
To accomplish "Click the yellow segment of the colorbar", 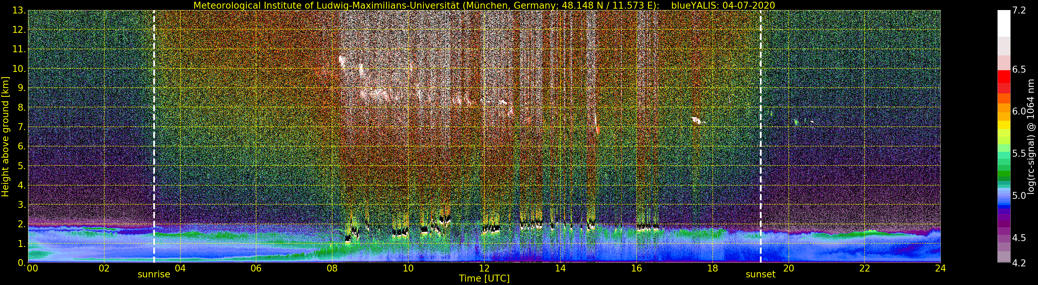I will (1004, 125).
